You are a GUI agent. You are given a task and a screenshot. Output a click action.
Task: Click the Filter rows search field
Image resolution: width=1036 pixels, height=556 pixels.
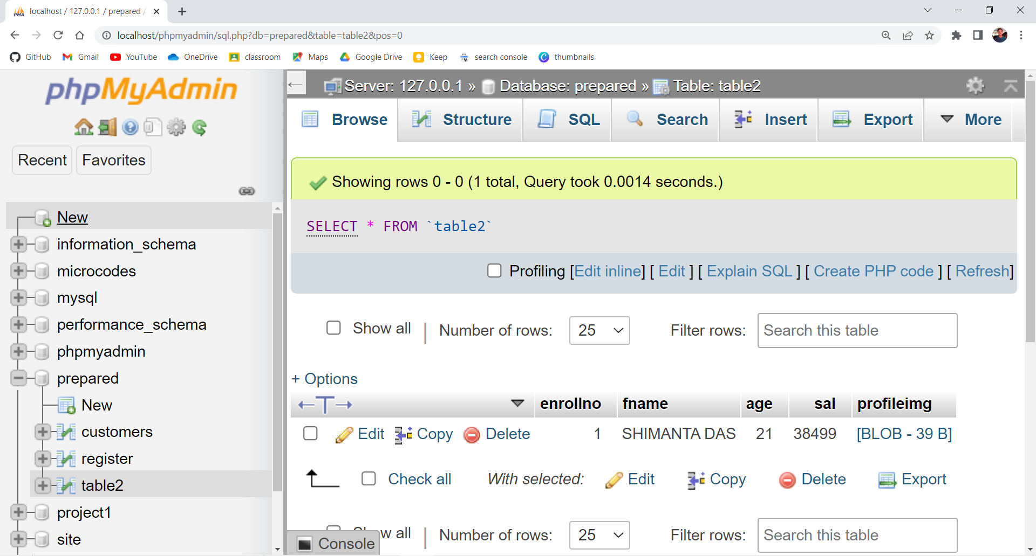tap(857, 330)
